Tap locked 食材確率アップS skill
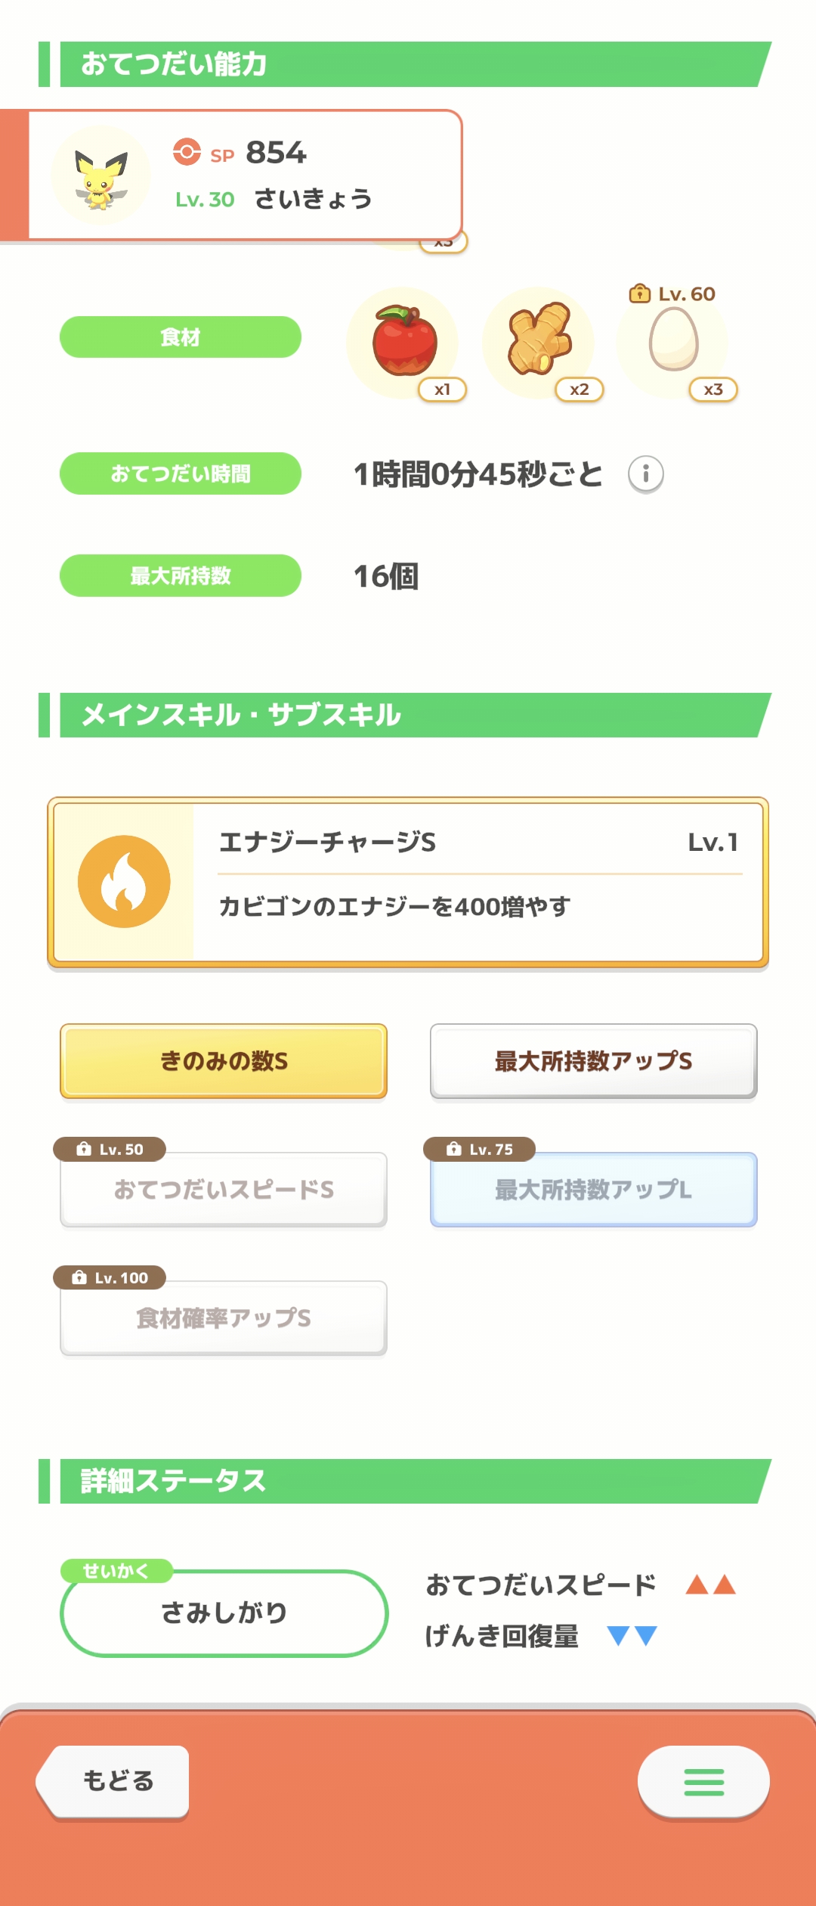Viewport: 816px width, 1906px height. [x=224, y=1318]
